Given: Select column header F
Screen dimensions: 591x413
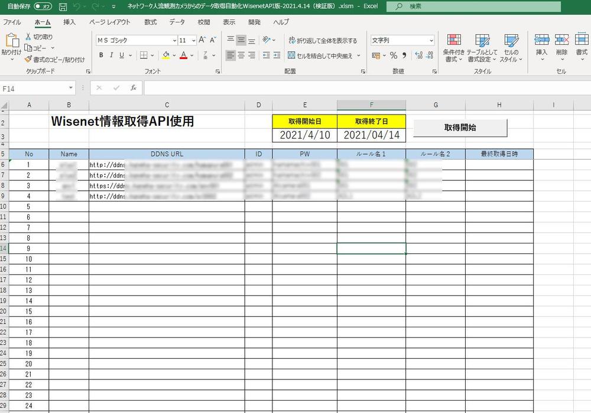Looking at the screenshot, I should pos(371,105).
